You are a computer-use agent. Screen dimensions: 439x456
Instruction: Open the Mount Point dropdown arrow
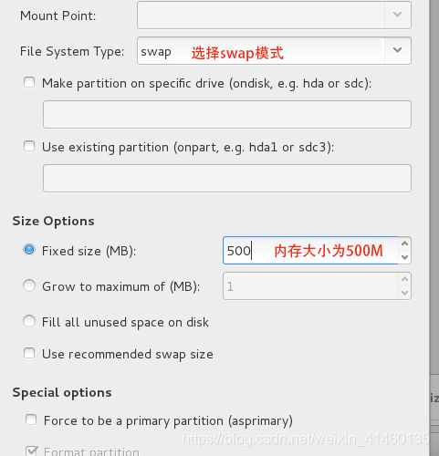(398, 15)
